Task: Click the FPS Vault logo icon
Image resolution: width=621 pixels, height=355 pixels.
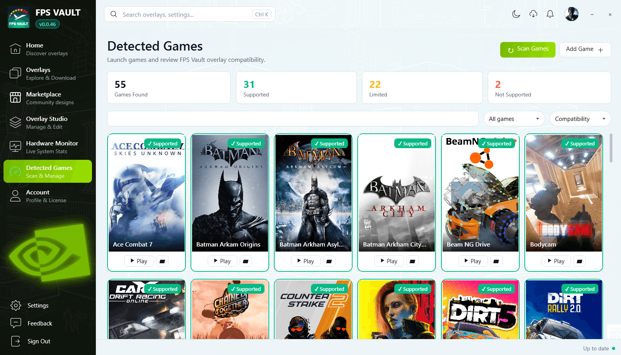Action: click(19, 17)
